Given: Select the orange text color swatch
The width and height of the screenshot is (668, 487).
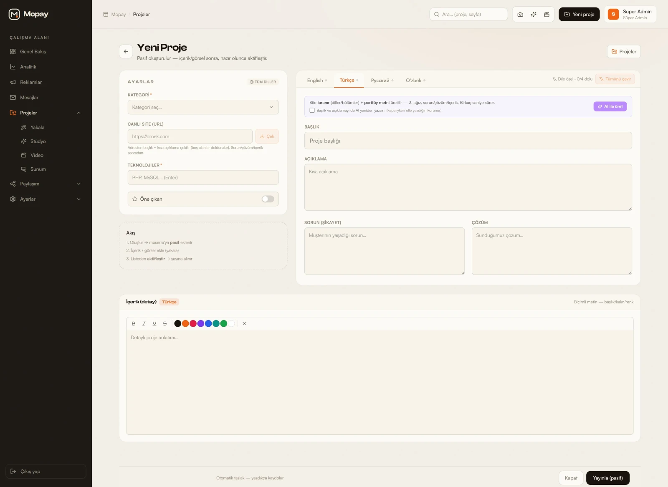Looking at the screenshot, I should 185,323.
